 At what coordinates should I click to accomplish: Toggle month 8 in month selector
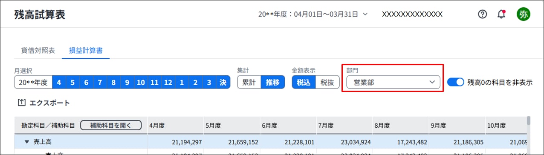point(113,82)
